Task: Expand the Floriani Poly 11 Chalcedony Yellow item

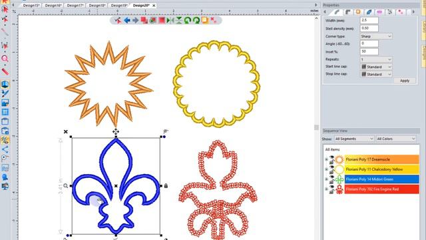Action: click(327, 169)
